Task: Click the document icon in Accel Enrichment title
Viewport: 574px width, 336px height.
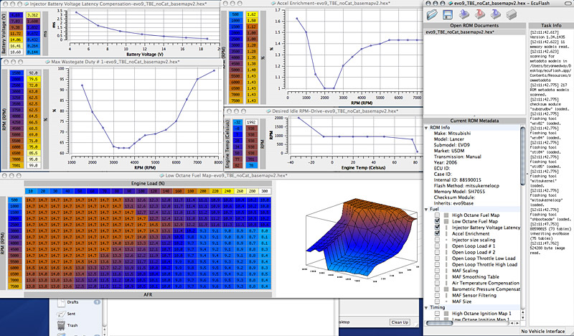Action: (x=273, y=4)
